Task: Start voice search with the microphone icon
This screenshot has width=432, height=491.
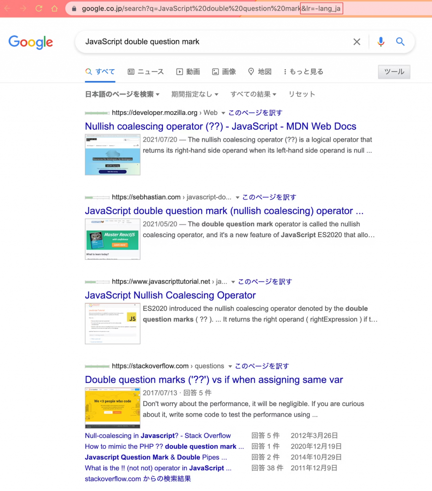Action: (381, 42)
